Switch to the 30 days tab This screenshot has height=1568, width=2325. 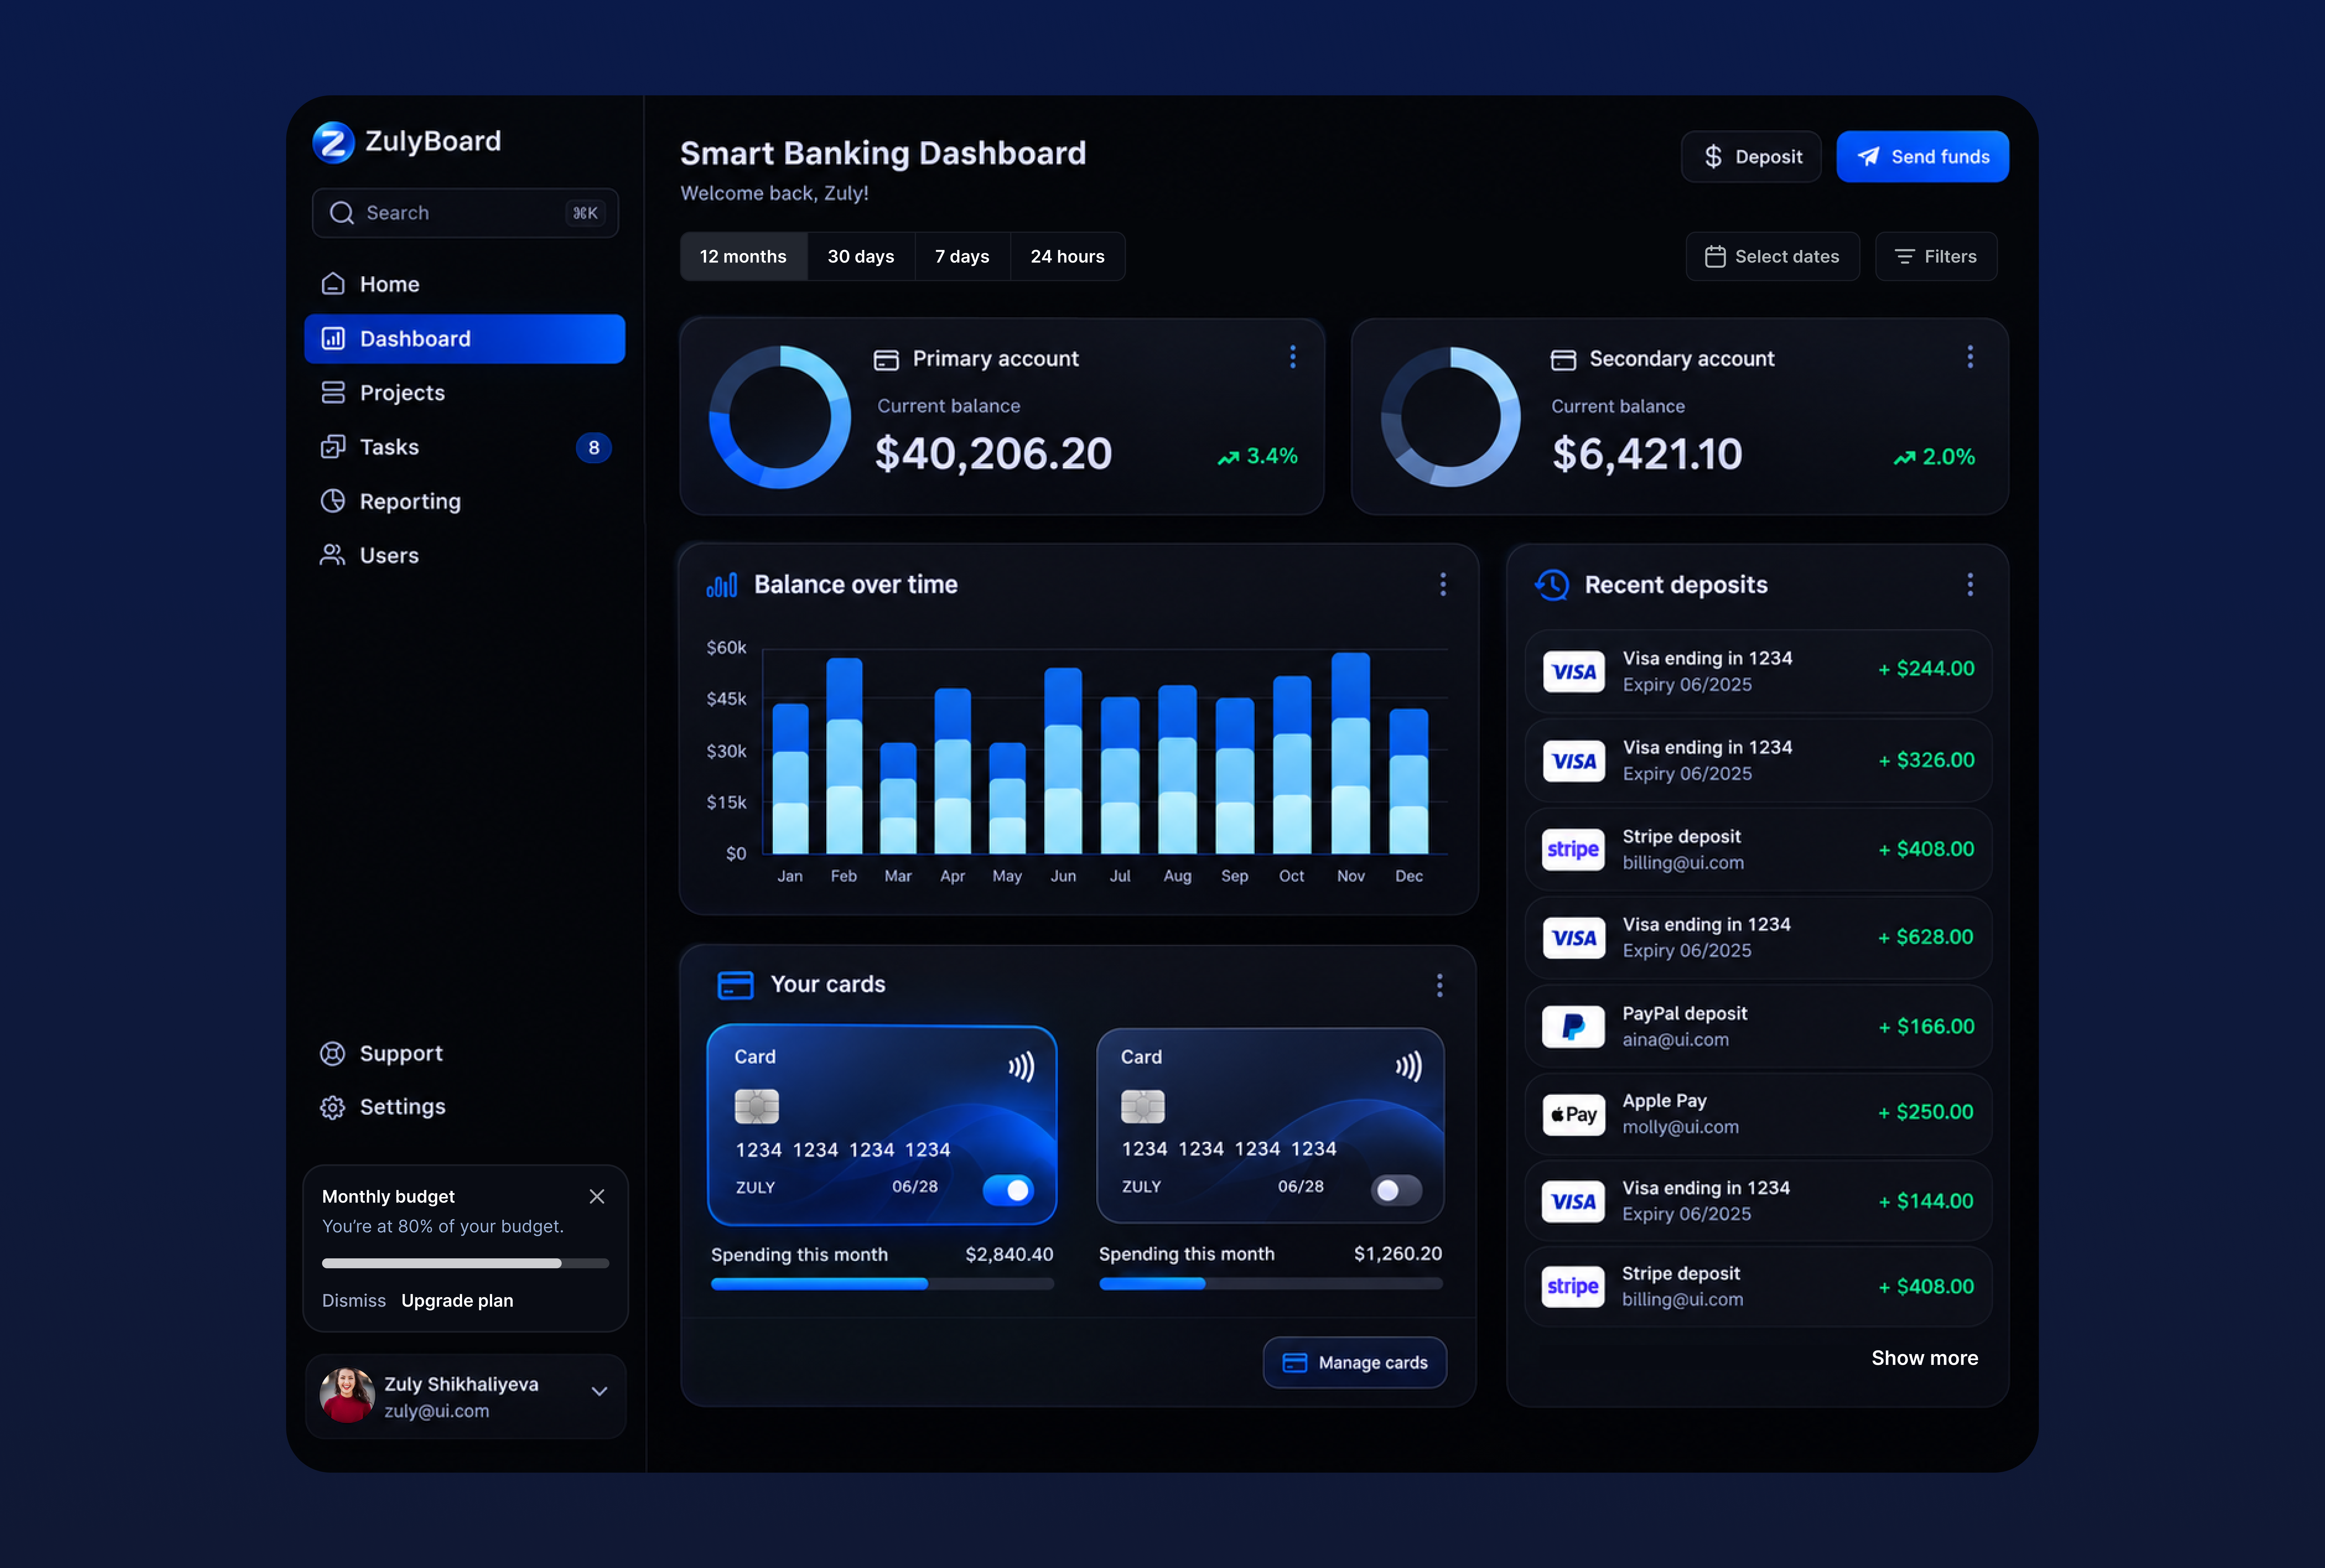pyautogui.click(x=861, y=257)
